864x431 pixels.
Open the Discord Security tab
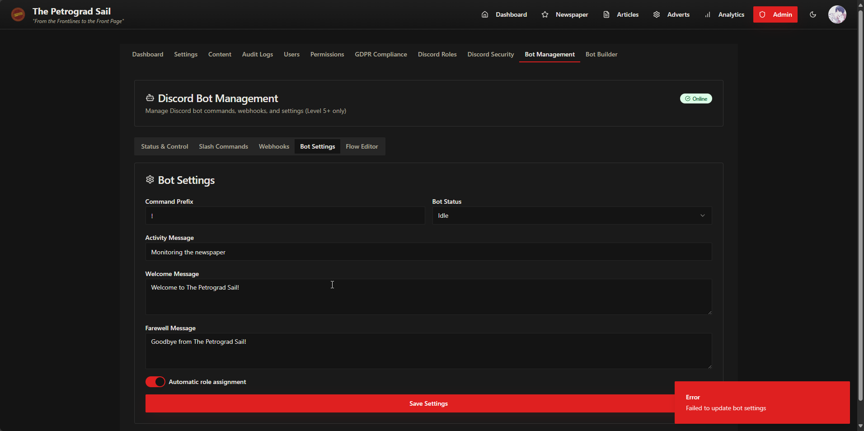(491, 54)
